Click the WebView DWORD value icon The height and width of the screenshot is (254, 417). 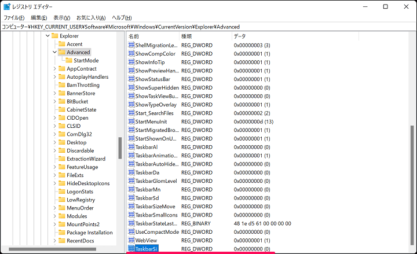coord(131,241)
